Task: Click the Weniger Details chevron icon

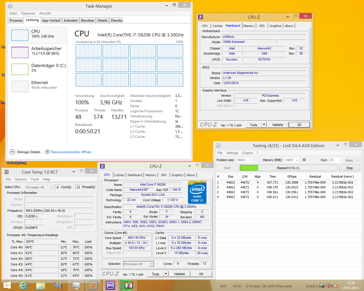Action: [12, 152]
